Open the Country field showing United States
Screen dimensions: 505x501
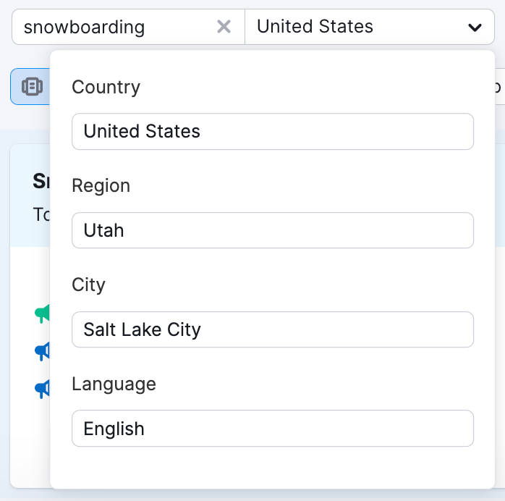[272, 131]
